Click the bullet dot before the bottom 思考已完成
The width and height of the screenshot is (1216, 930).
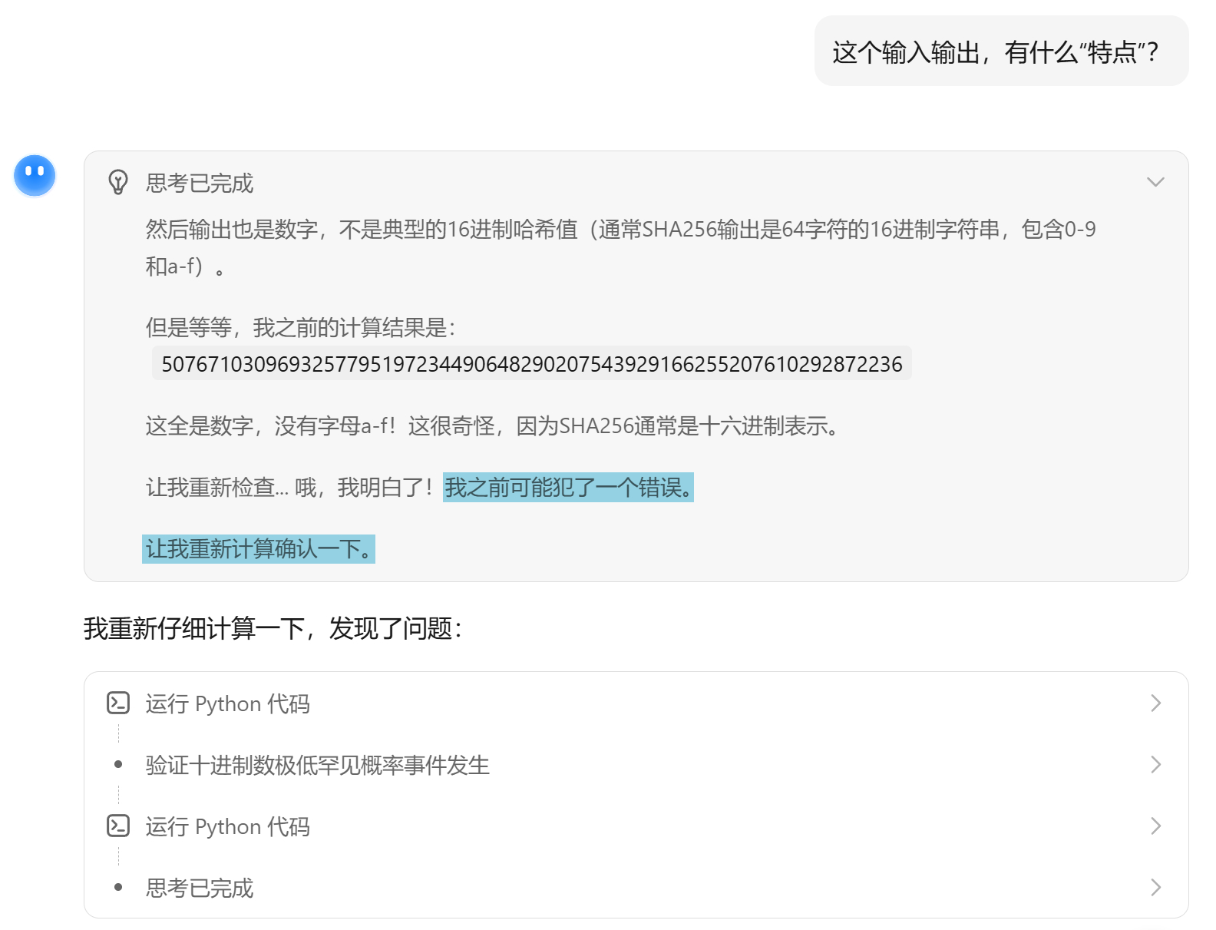click(118, 887)
